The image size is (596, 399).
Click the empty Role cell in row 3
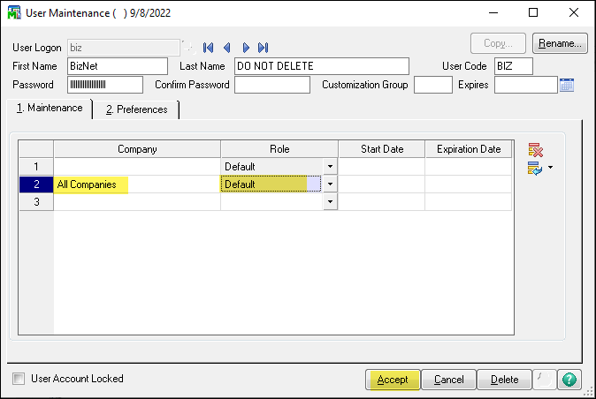coord(272,202)
